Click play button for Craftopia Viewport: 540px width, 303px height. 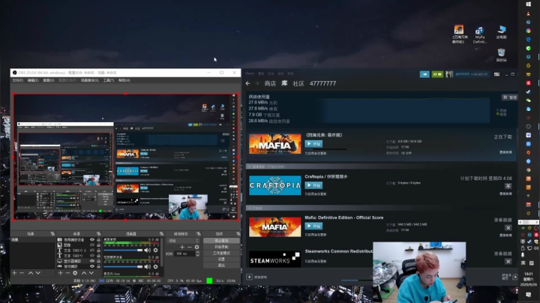[x=313, y=185]
